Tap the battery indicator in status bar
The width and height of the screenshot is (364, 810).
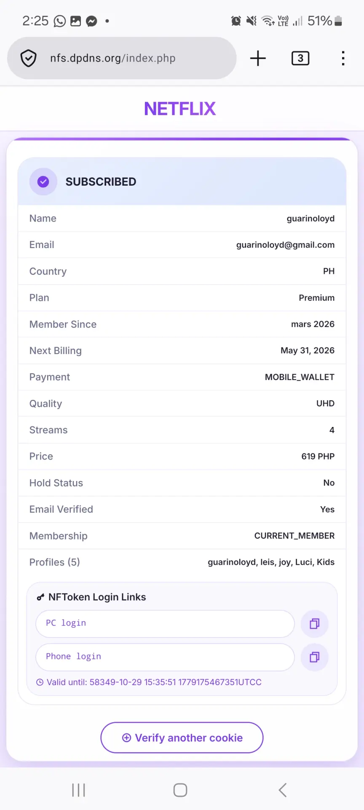pos(338,21)
